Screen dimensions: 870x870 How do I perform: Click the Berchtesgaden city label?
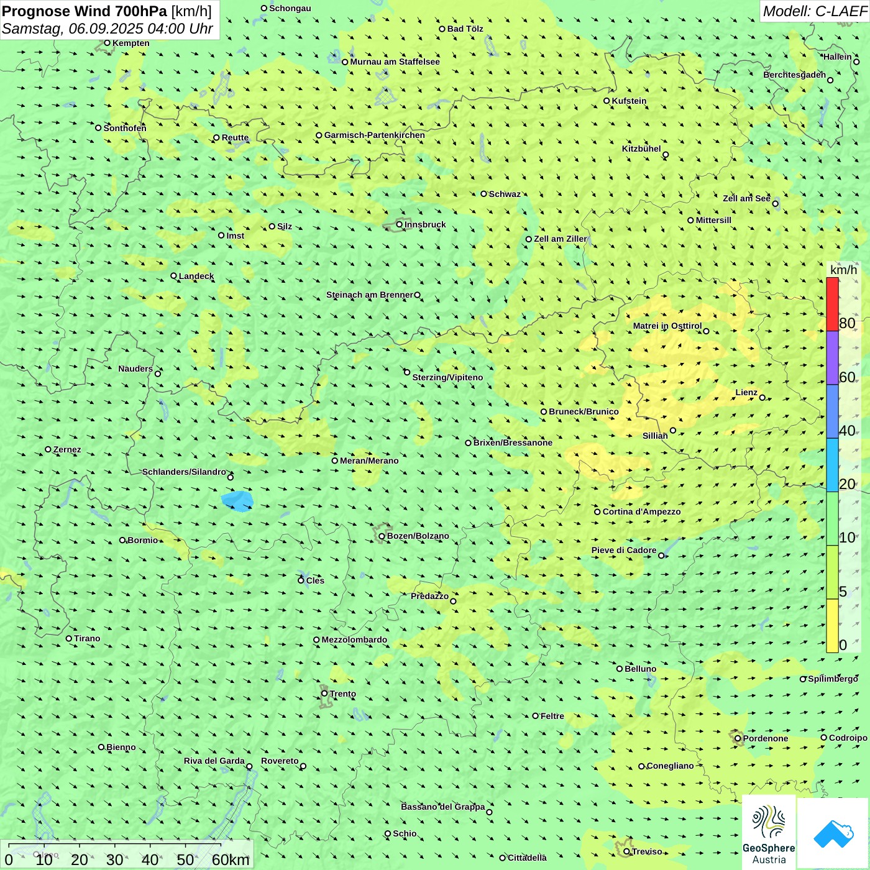click(794, 75)
